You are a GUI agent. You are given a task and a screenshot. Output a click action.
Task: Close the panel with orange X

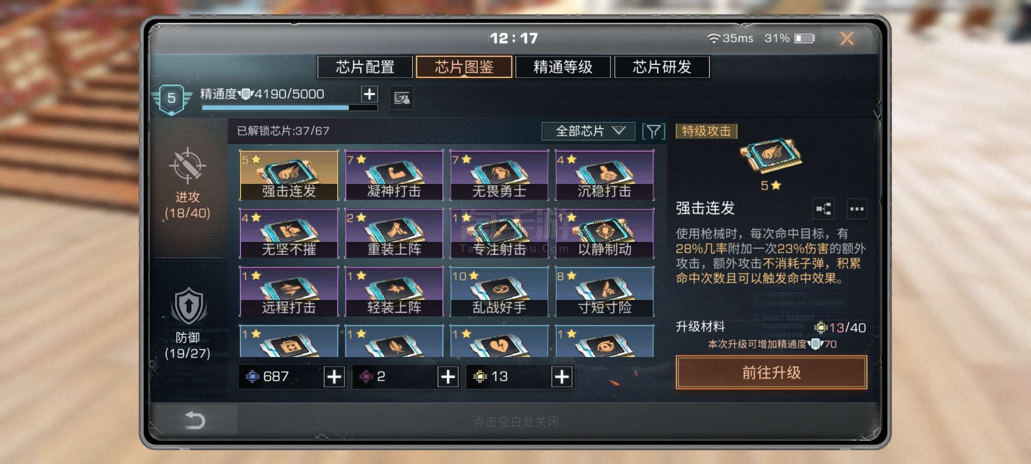[x=847, y=39]
